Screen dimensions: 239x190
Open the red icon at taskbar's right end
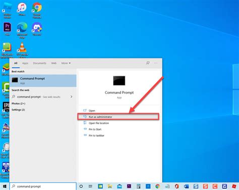click(x=234, y=186)
